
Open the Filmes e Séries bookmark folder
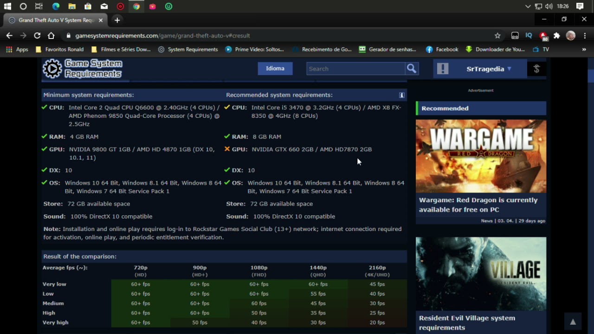pyautogui.click(x=121, y=49)
